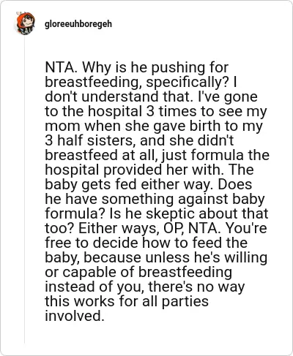The image size is (293, 356).
Task: Click the words 'Either ways, OP, NTA.'
Action: point(149,228)
